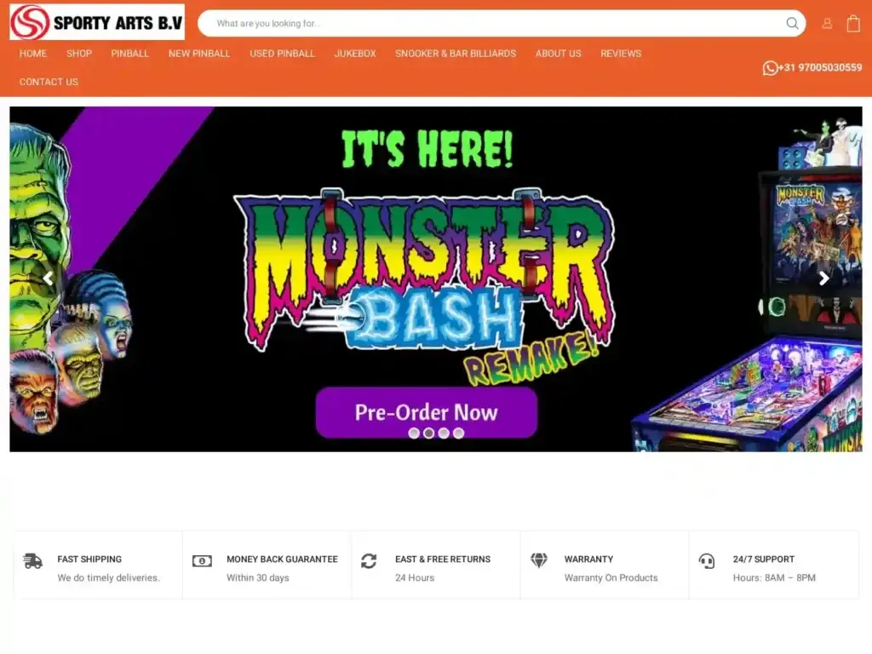
Task: Go to the previous slide arrow
Action: [49, 278]
